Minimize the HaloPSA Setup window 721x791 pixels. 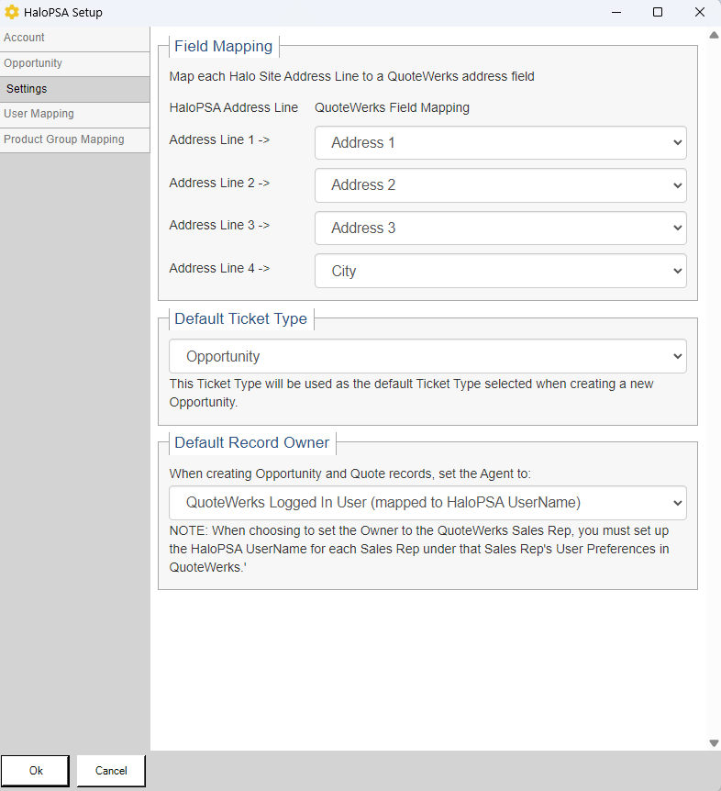click(x=615, y=13)
